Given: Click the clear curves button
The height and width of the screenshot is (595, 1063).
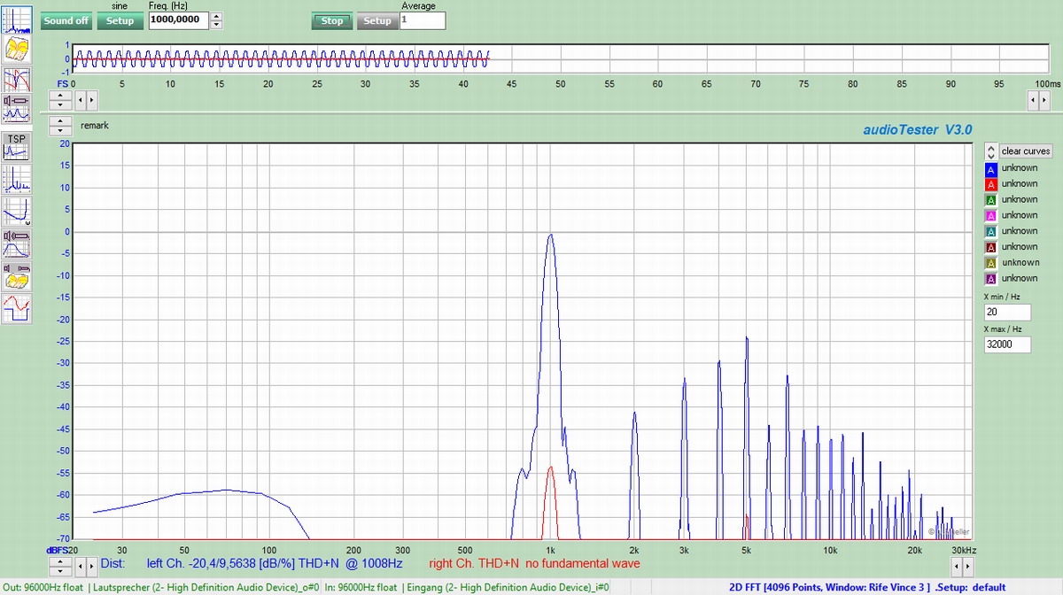Looking at the screenshot, I should [1026, 151].
